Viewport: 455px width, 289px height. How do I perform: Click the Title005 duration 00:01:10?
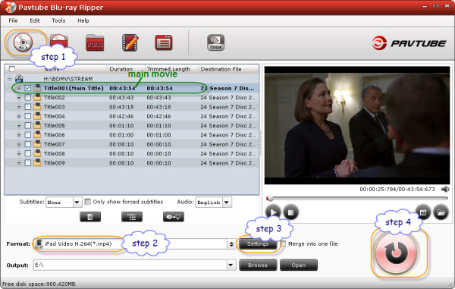tap(121, 126)
